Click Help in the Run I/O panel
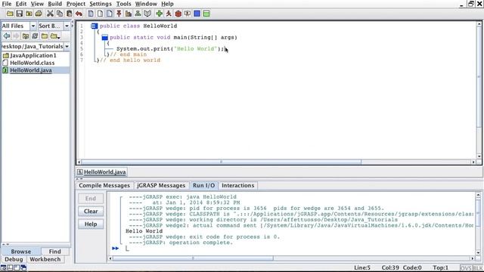Viewport: 484px width, 272px height. [91, 224]
